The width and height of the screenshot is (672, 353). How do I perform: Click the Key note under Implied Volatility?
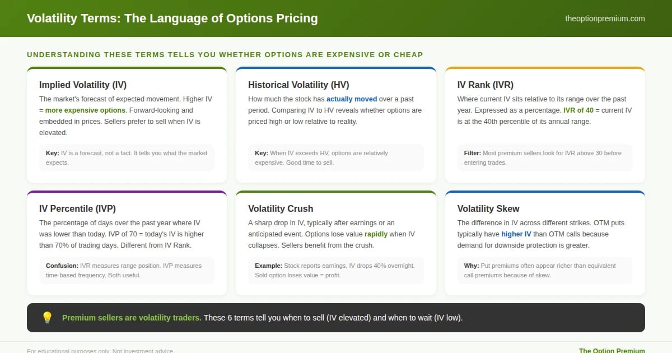pos(127,157)
